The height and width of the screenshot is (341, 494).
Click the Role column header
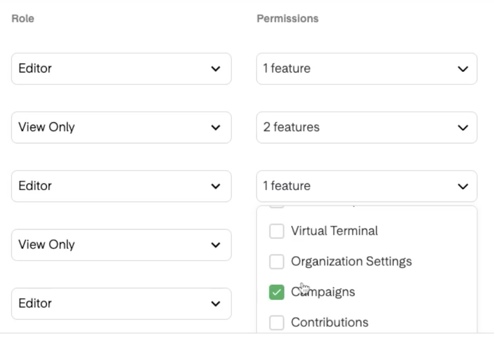coord(22,18)
